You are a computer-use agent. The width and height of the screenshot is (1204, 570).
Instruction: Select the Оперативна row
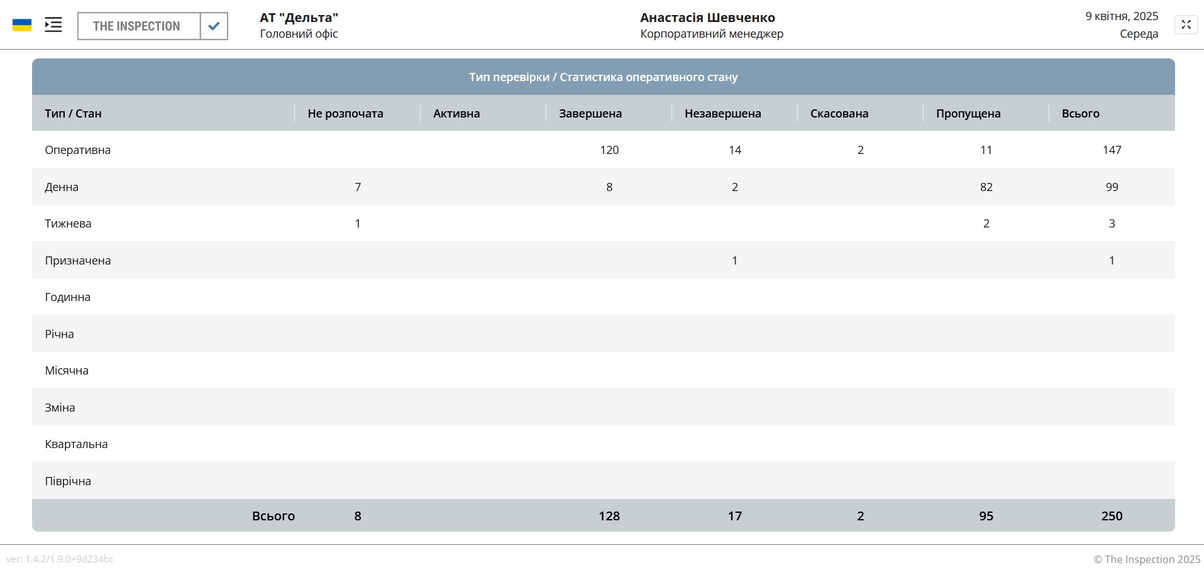click(x=77, y=150)
